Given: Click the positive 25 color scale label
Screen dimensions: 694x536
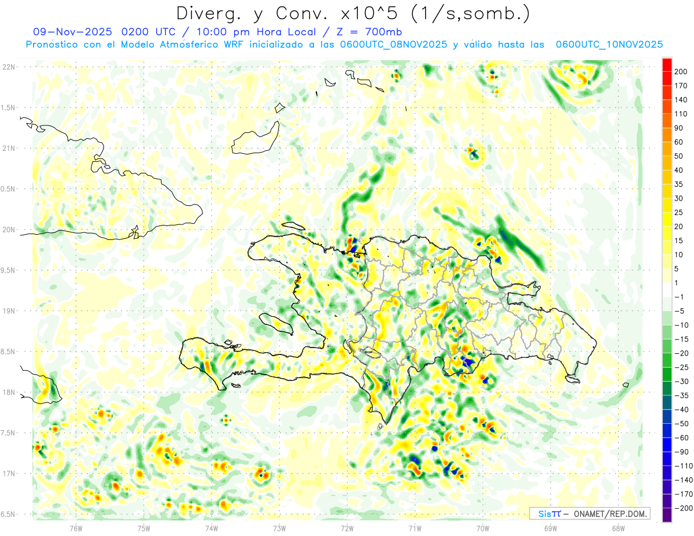Looking at the screenshot, I should 680,213.
